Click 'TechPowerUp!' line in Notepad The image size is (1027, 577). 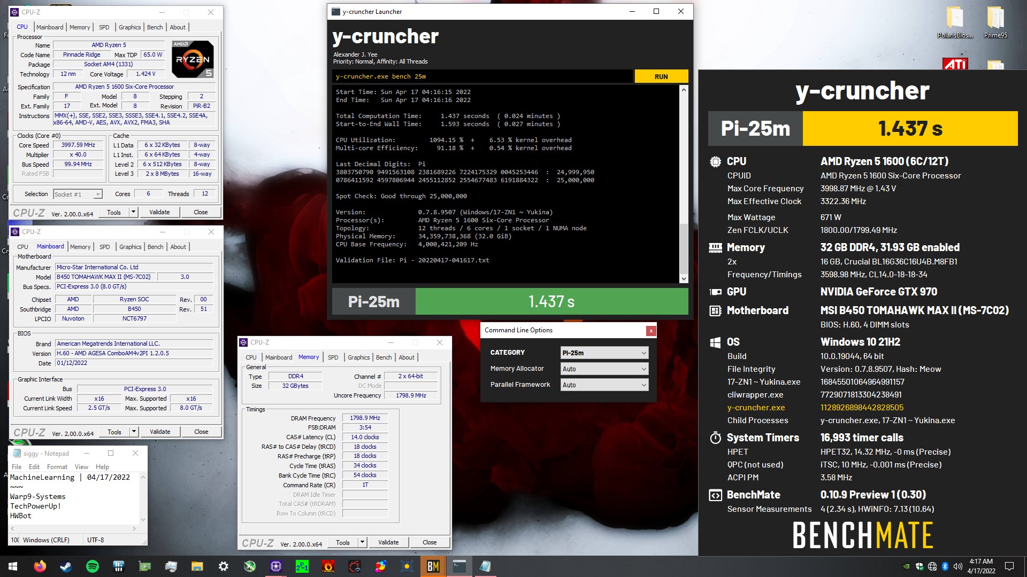point(35,506)
